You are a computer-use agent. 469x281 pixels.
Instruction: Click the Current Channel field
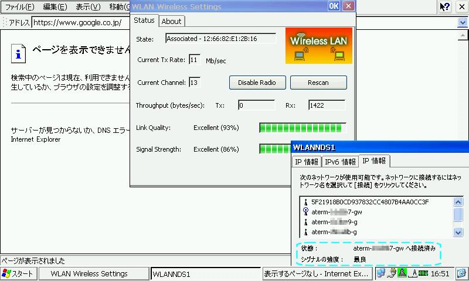[x=195, y=83]
